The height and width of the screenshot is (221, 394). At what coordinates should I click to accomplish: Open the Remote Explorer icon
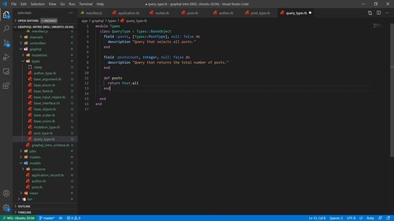coord(6,71)
